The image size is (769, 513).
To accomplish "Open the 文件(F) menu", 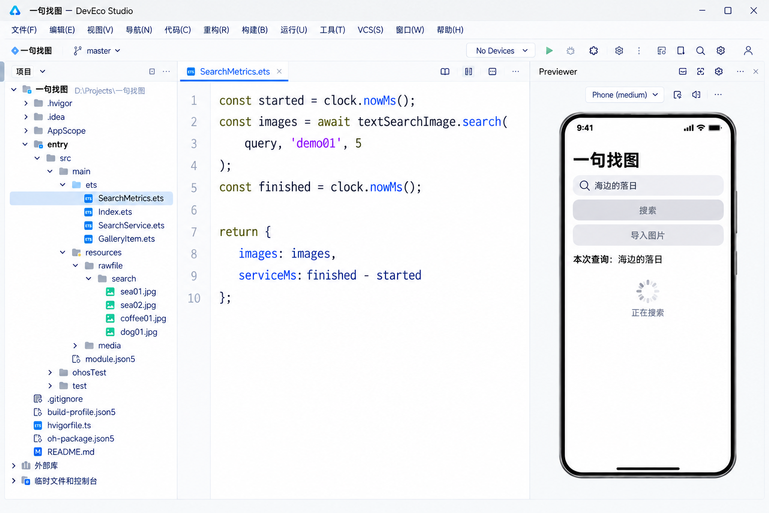I will (x=24, y=30).
